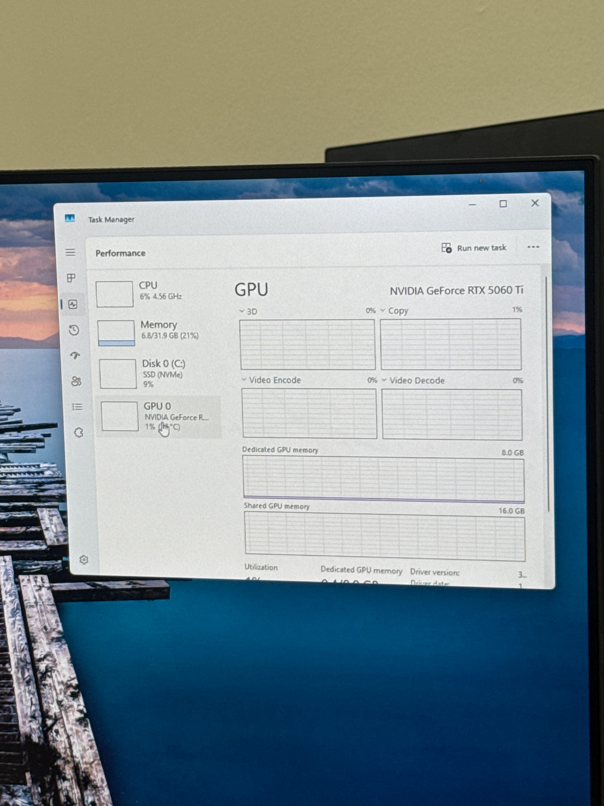
Task: Open the hamburger navigation menu
Action: [x=70, y=252]
